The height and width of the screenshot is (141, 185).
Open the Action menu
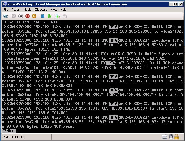[16, 10]
